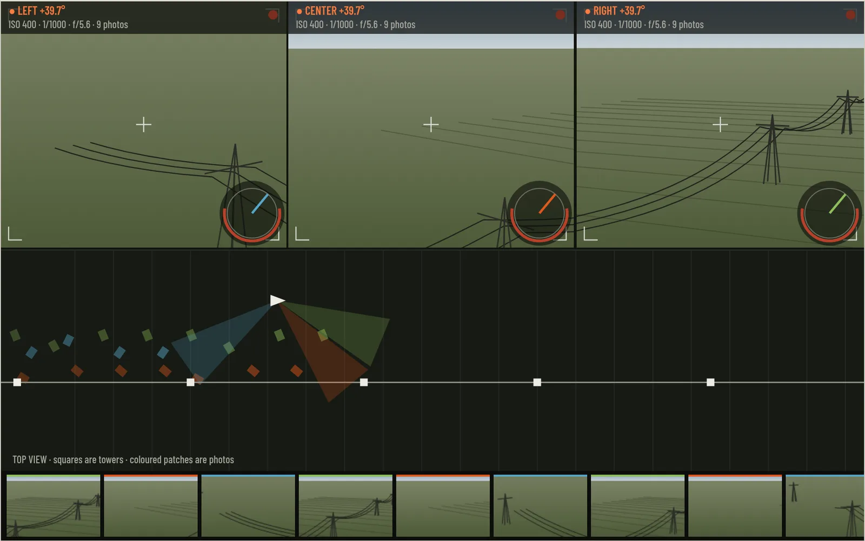Click the "TOP VIEW" legend caption

point(123,460)
